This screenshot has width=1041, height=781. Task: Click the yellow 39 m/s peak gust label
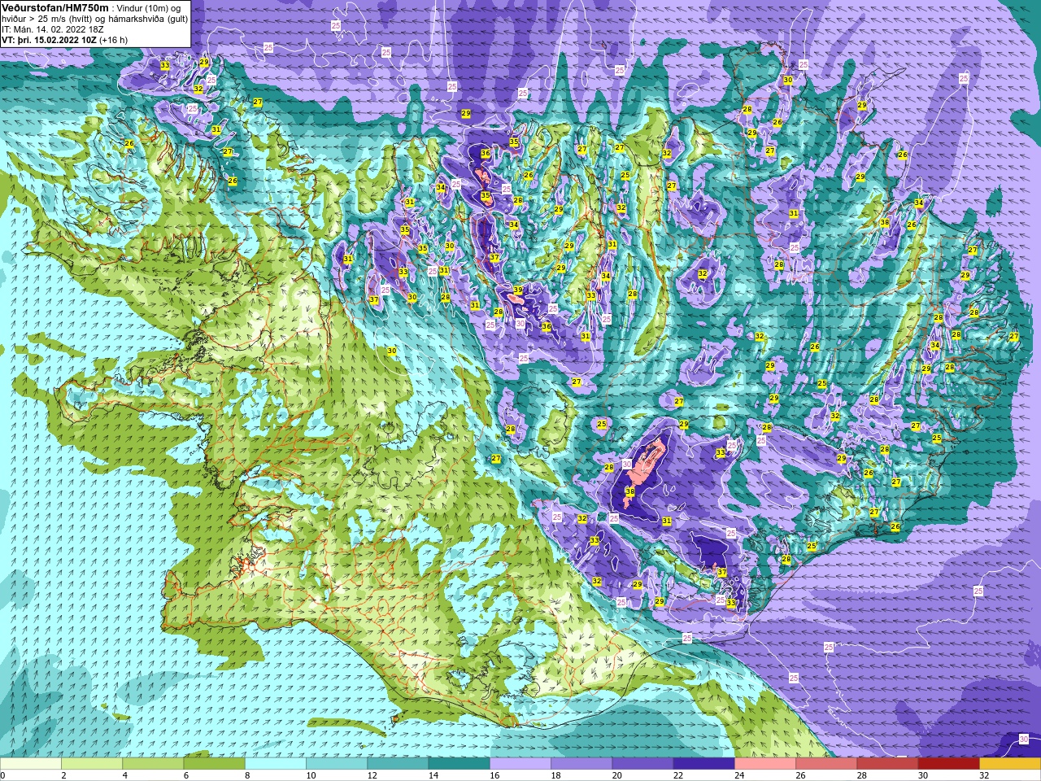518,290
